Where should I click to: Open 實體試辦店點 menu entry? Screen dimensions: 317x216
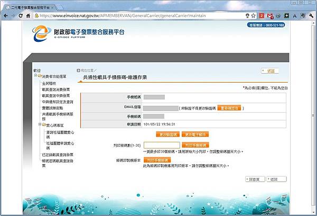(52, 108)
